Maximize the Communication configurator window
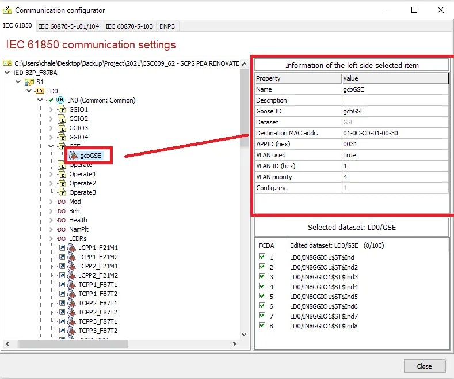The width and height of the screenshot is (454, 379). [x=414, y=10]
